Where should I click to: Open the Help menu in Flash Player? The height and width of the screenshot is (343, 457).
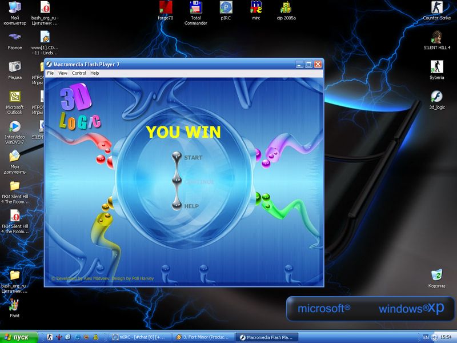95,73
